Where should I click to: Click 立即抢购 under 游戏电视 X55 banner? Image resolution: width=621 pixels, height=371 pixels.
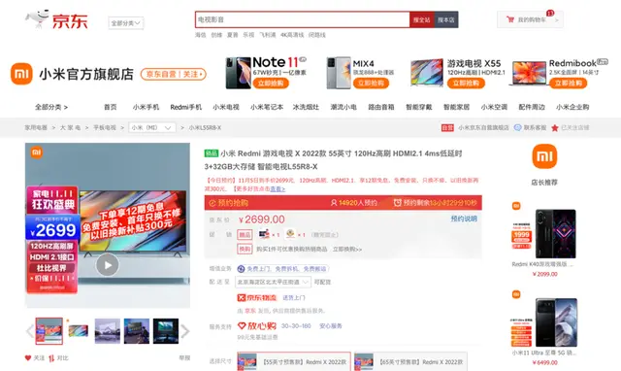pos(466,83)
